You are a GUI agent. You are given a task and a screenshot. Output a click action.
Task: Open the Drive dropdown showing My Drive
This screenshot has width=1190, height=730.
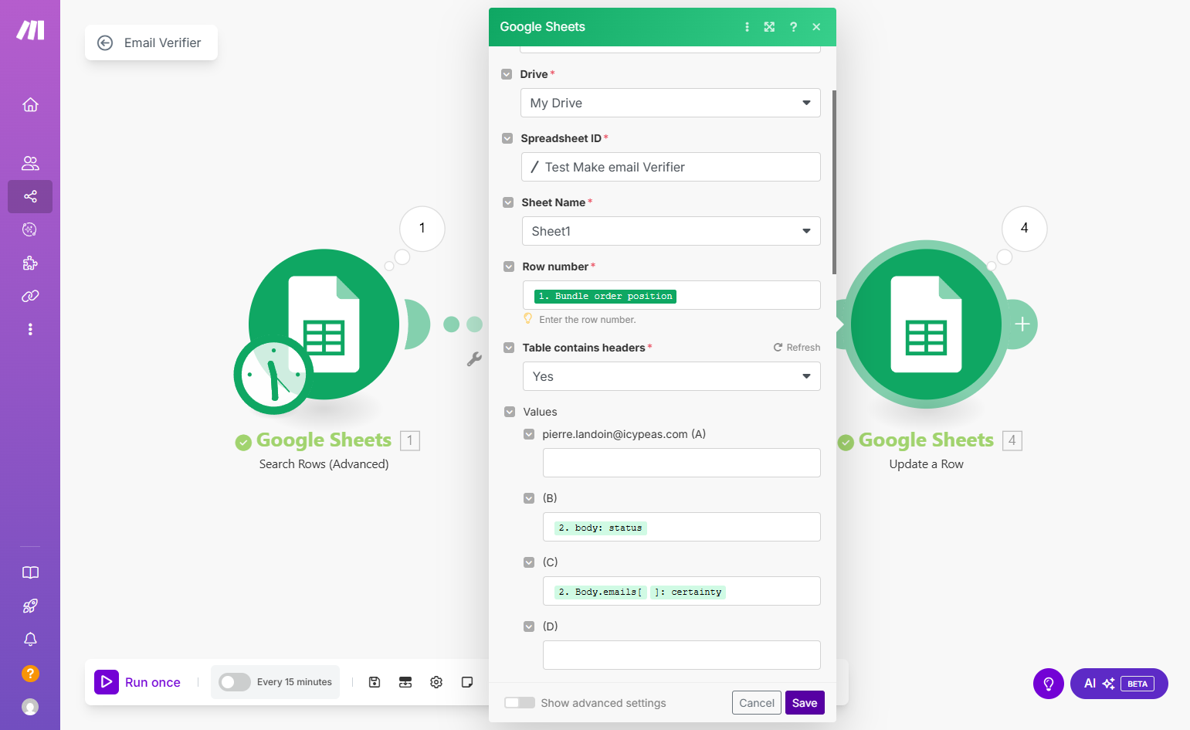point(670,103)
